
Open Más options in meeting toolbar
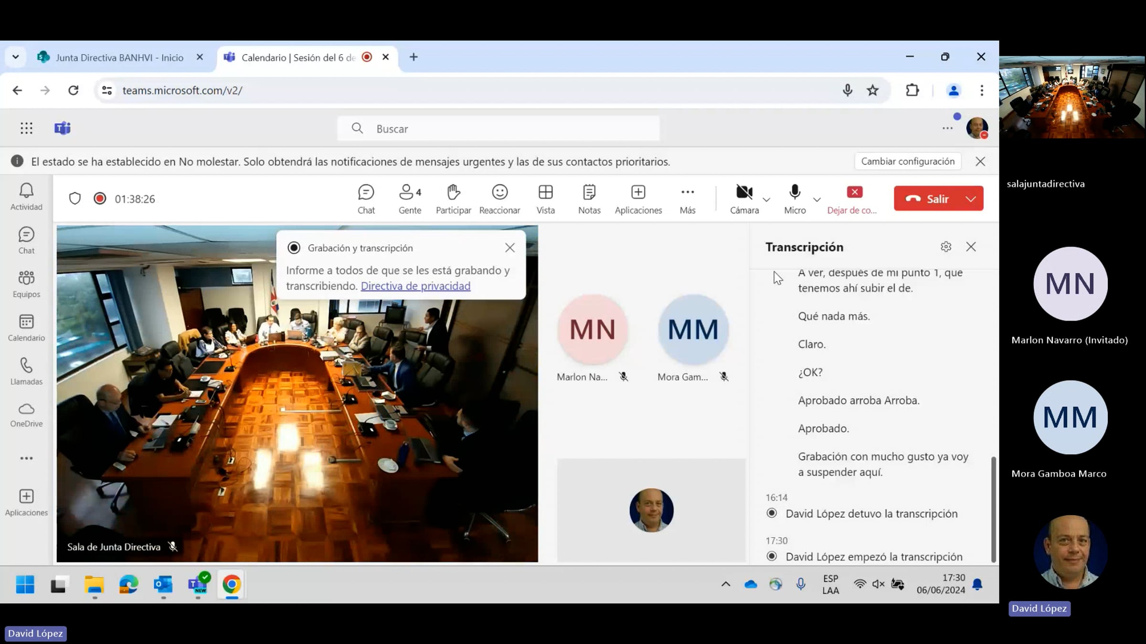[687, 199]
